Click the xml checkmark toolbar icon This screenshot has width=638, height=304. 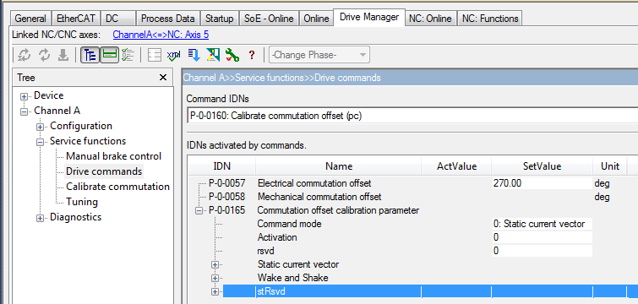tap(174, 55)
